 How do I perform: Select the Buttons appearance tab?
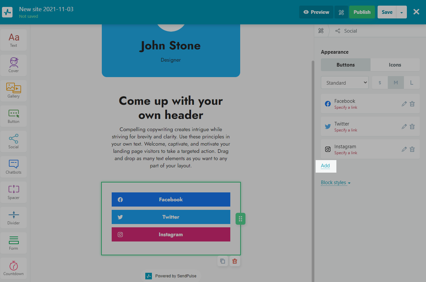(346, 65)
